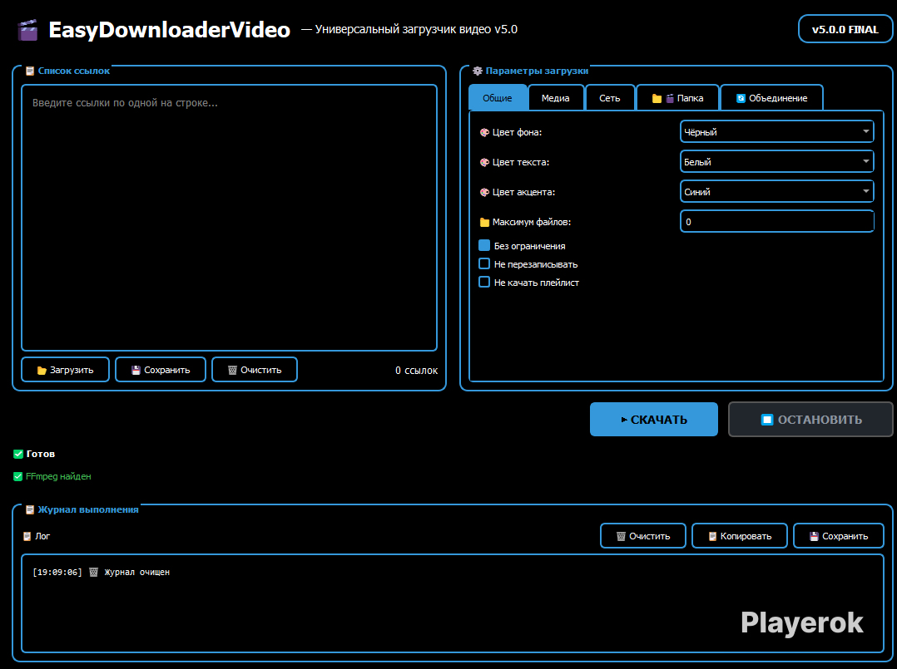The height and width of the screenshot is (669, 897).
Task: Click the Максимум файлов number field
Action: coord(777,222)
